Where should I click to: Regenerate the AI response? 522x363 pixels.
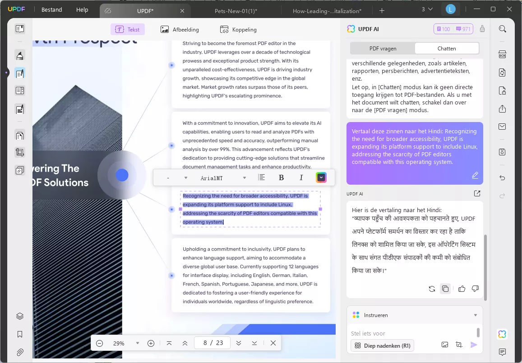pyautogui.click(x=432, y=289)
